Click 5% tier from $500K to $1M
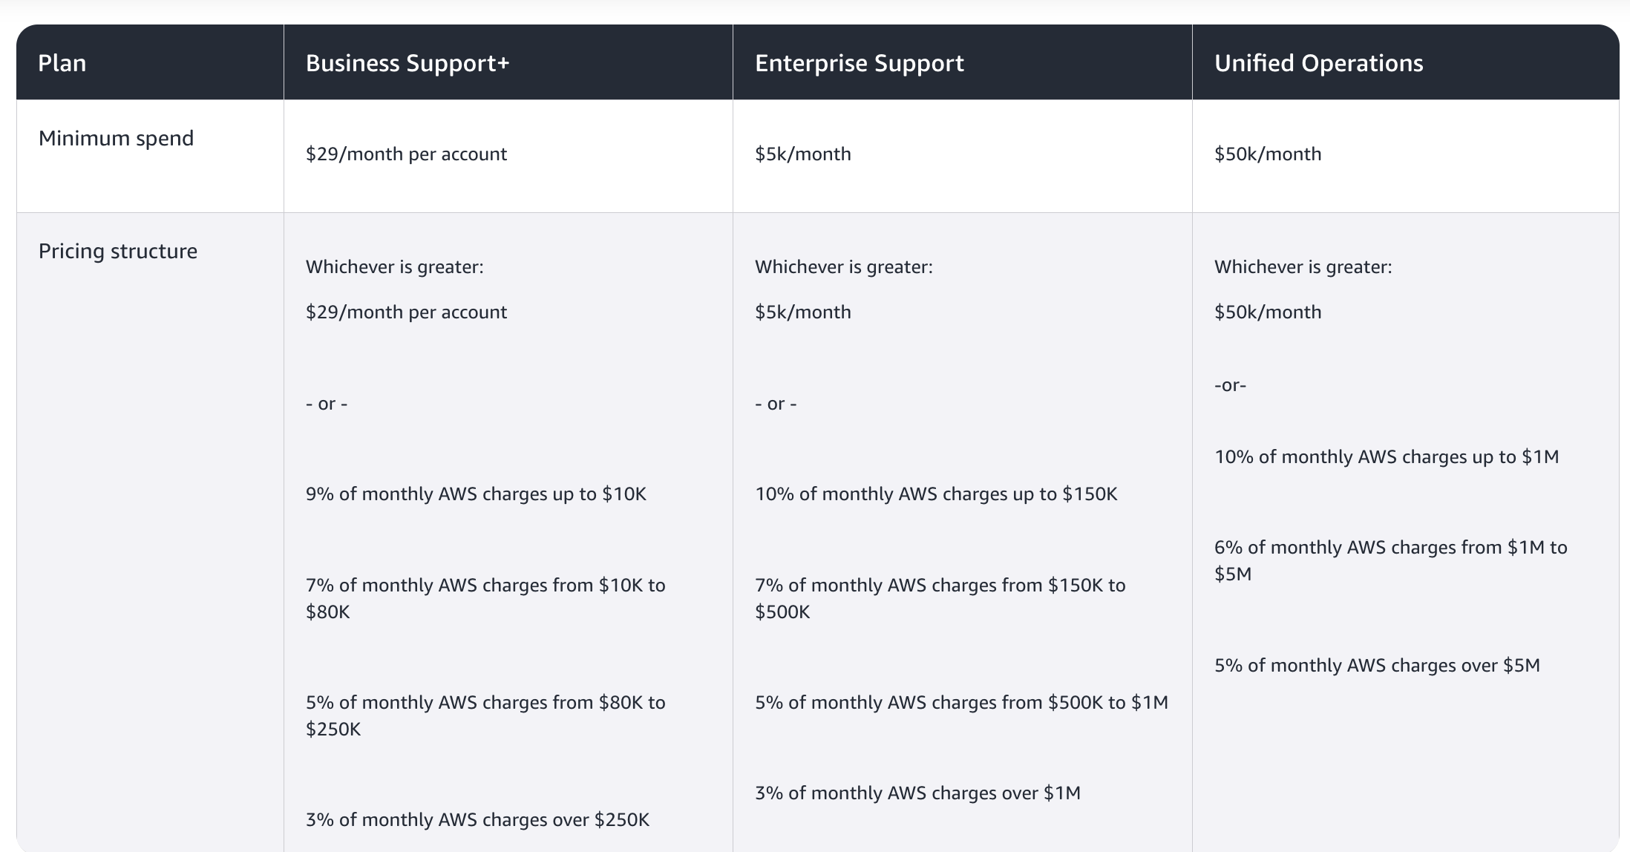1630x852 pixels. [961, 703]
